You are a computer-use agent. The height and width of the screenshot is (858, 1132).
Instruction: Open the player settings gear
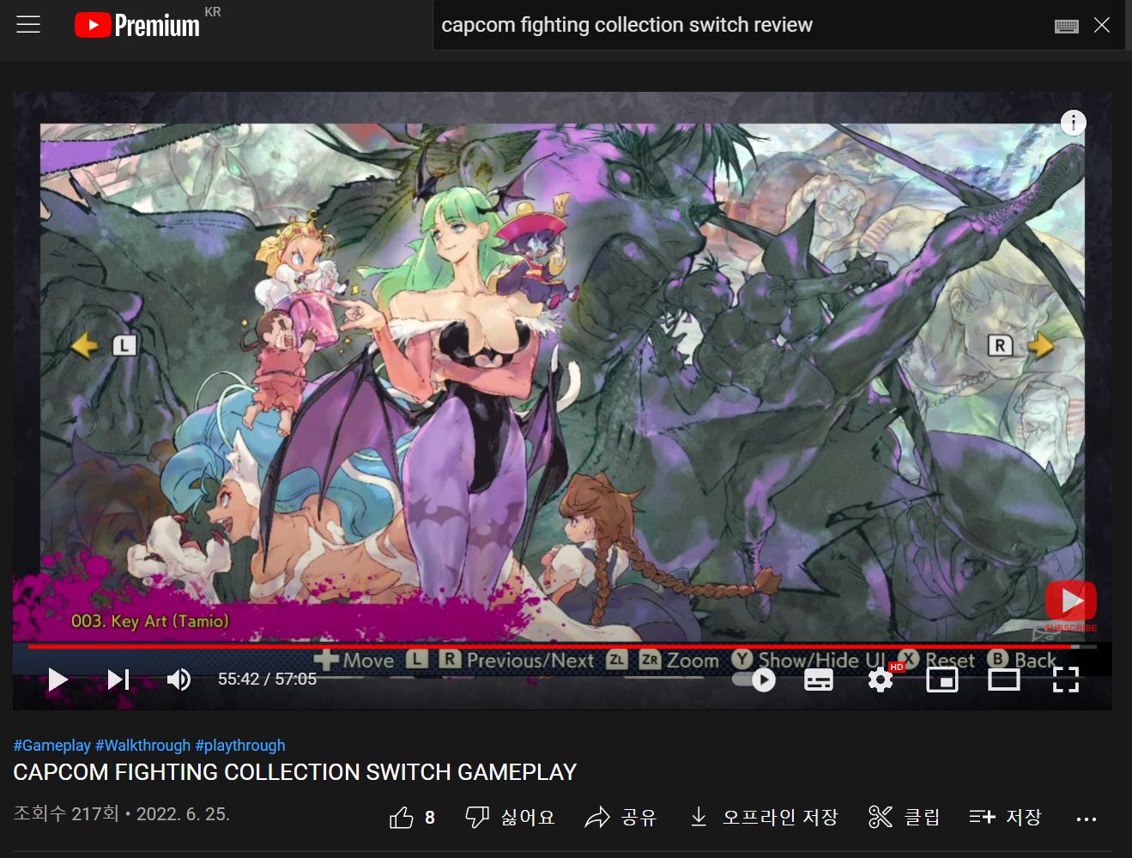click(x=881, y=680)
